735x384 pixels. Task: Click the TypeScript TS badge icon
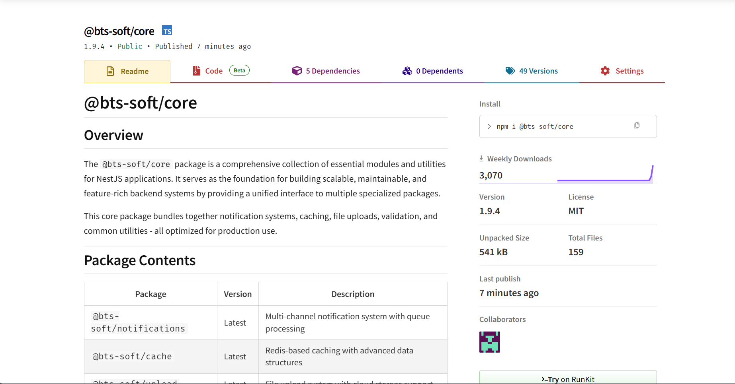point(167,31)
